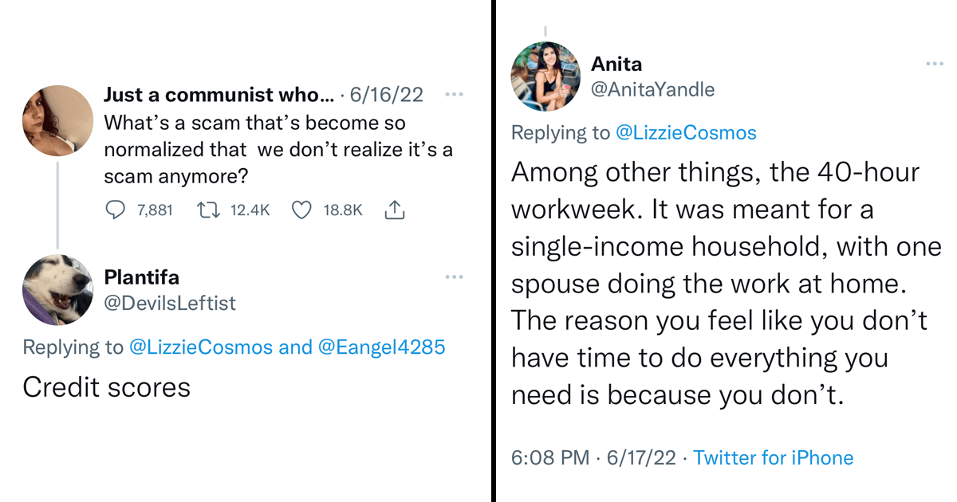
Task: Open more options on Plantifa's reply
Action: coord(454,276)
